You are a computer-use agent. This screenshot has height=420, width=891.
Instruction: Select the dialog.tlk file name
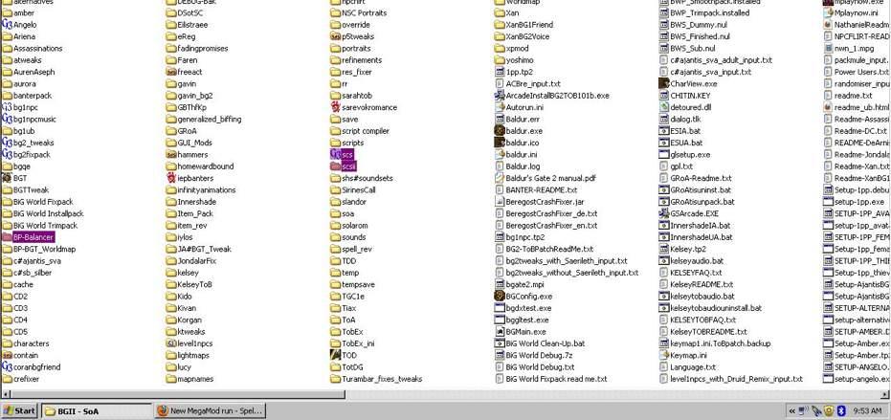(686, 120)
